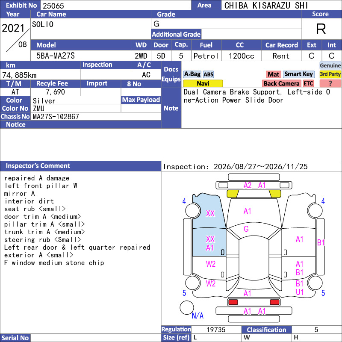Click the Mat equipment badge
The image size is (342, 342).
point(273,74)
